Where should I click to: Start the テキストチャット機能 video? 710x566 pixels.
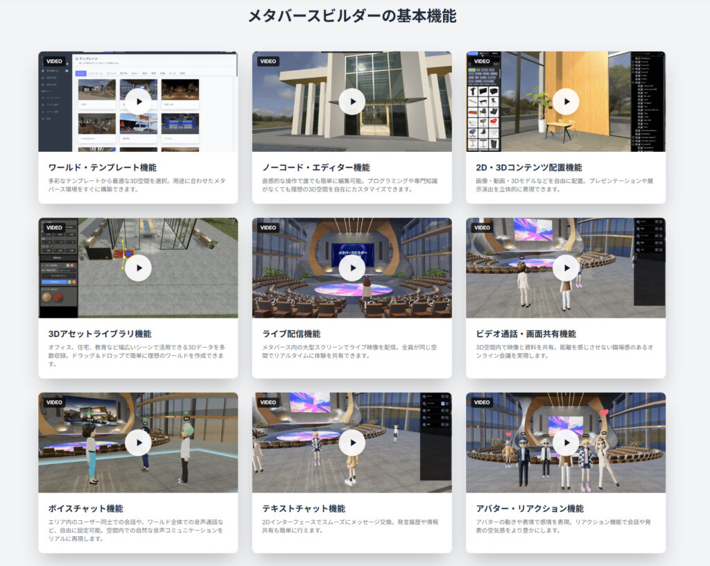(x=352, y=443)
